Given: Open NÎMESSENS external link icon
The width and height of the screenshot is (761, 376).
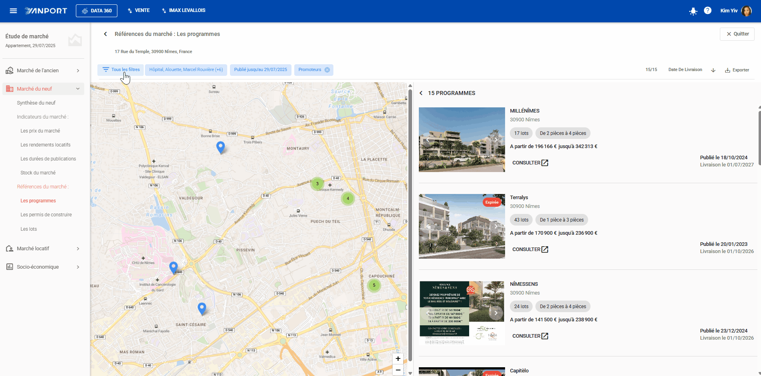Looking at the screenshot, I should click(x=545, y=336).
